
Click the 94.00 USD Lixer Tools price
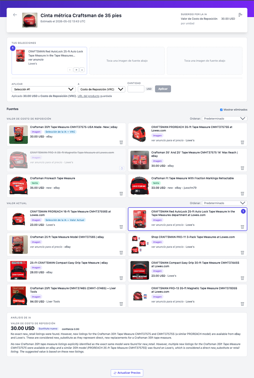click(37, 301)
